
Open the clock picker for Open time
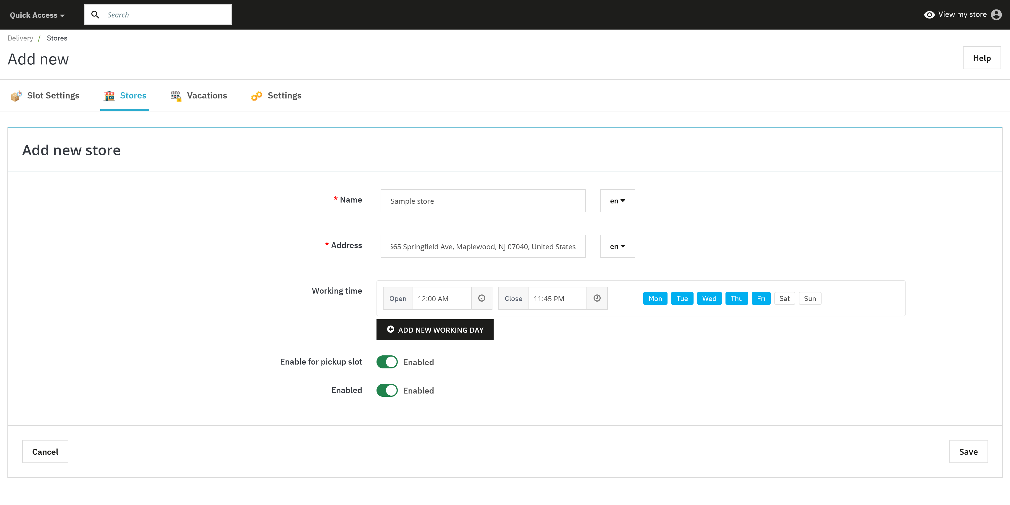[481, 298]
